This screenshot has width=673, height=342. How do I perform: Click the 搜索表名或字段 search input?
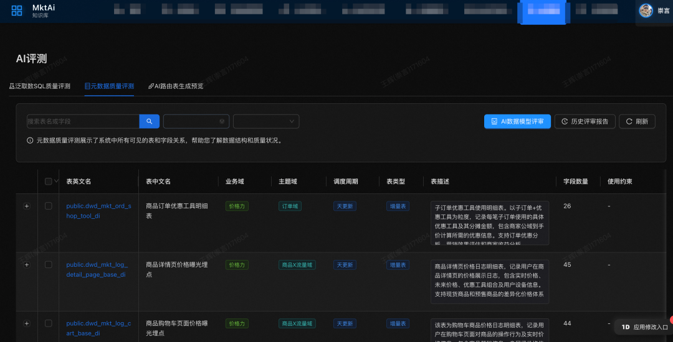[x=82, y=121]
